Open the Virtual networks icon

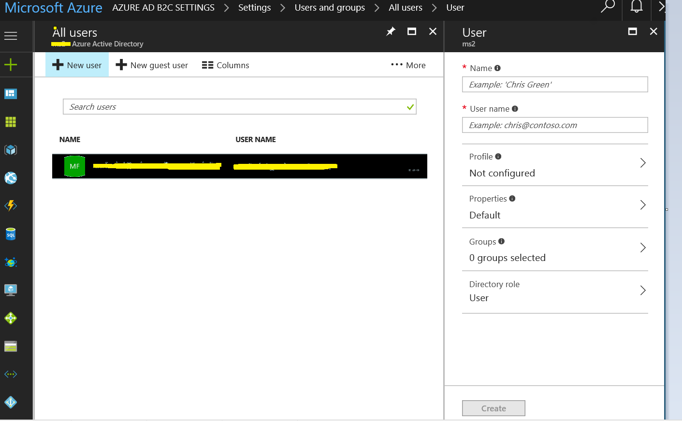[x=11, y=374]
